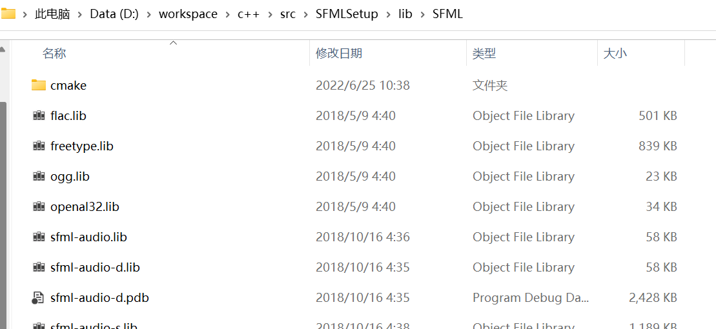Expand the chevron after SFMLSetup breadcrumb
Image resolution: width=716 pixels, height=329 pixels.
[x=389, y=14]
